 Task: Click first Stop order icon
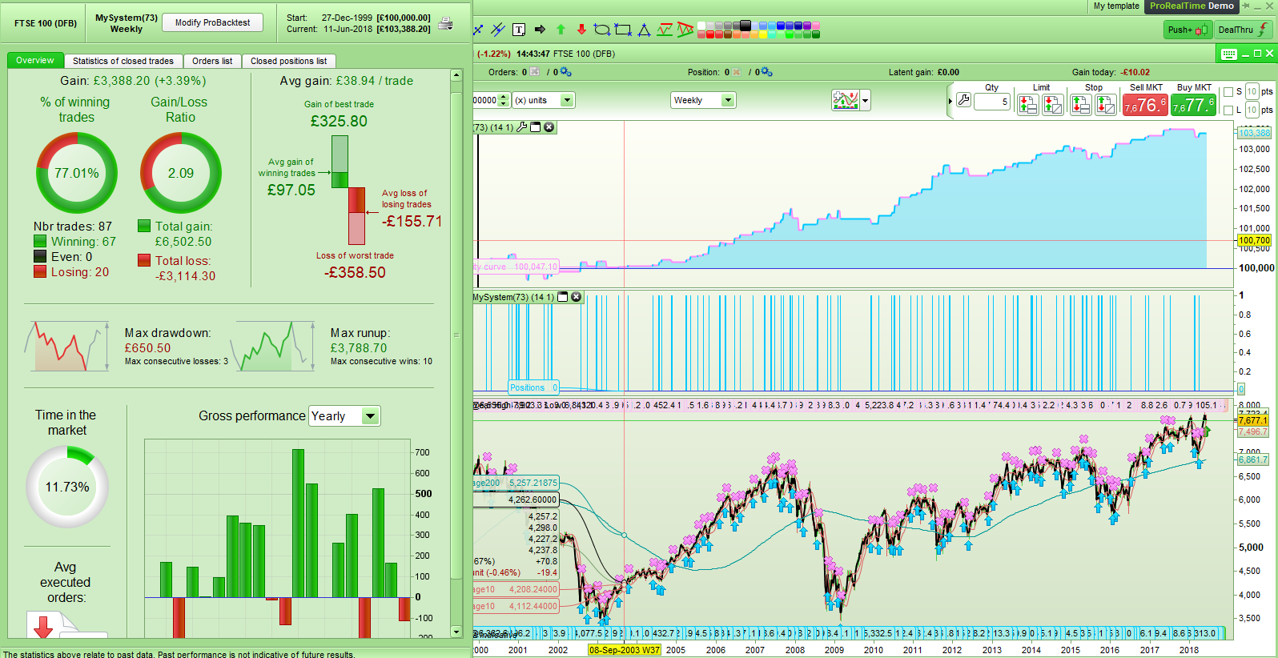(x=1081, y=104)
